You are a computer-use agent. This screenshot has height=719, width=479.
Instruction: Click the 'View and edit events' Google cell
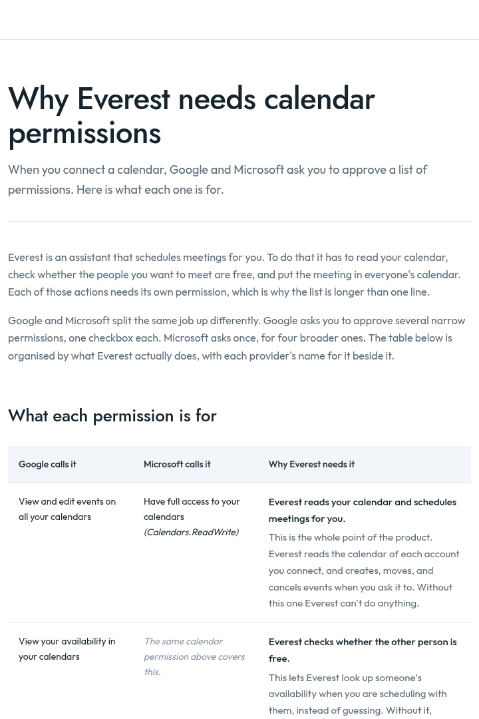click(67, 509)
